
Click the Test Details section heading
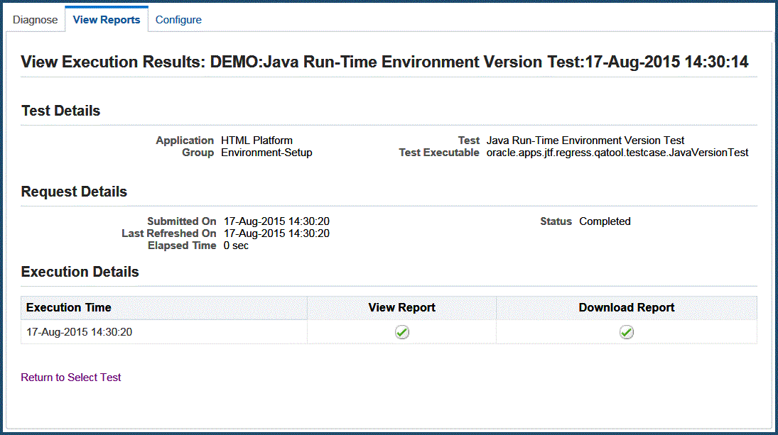pyautogui.click(x=60, y=111)
